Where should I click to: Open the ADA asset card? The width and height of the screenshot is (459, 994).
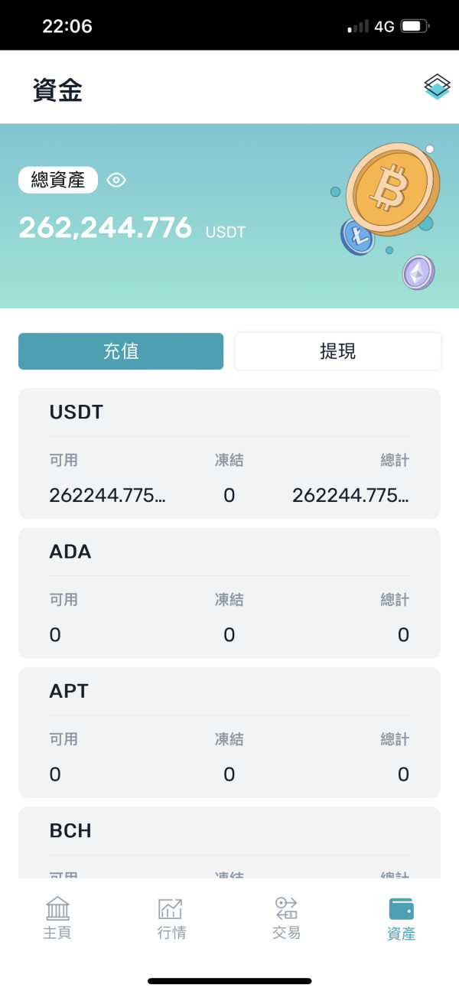click(229, 592)
